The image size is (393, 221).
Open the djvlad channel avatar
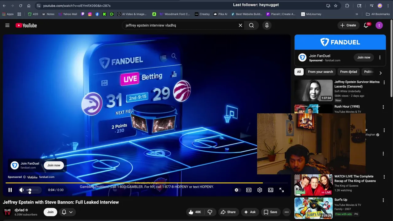coord(7,212)
